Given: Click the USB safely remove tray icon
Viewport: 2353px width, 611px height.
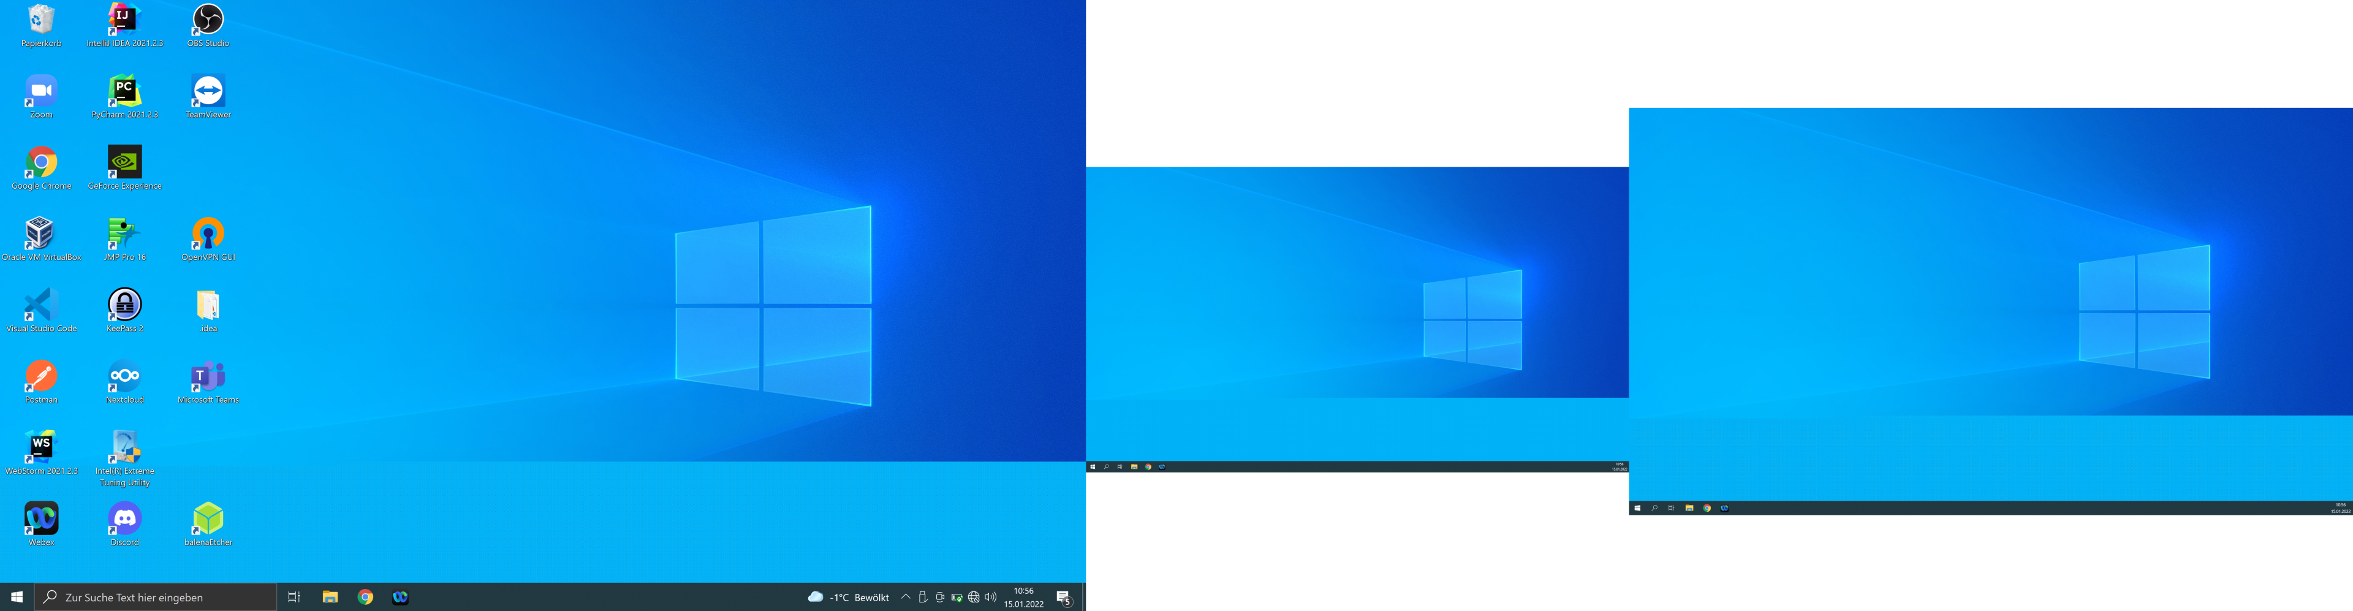Looking at the screenshot, I should 923,596.
